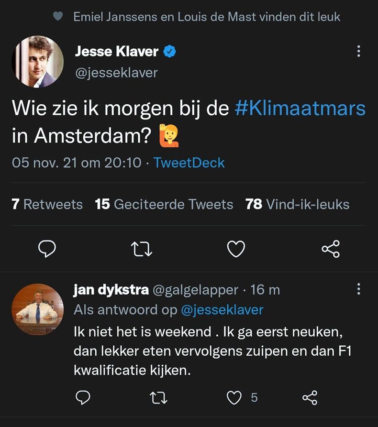378x427 pixels.
Task: Toggle like on the reply showing 5 likes
Action: point(234,397)
